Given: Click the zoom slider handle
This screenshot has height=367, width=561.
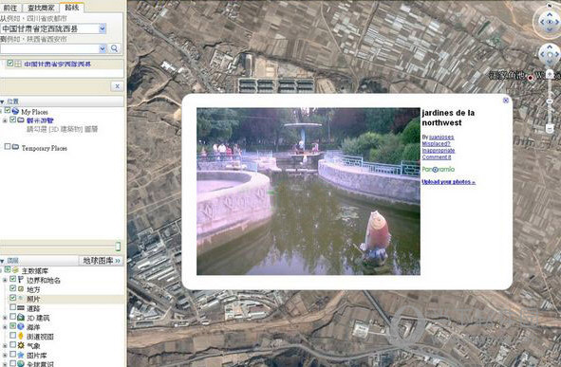Looking at the screenshot, I should (x=550, y=101).
